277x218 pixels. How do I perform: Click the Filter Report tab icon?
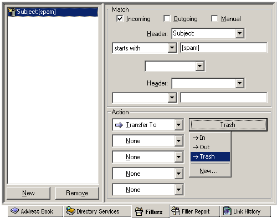[x=176, y=211]
